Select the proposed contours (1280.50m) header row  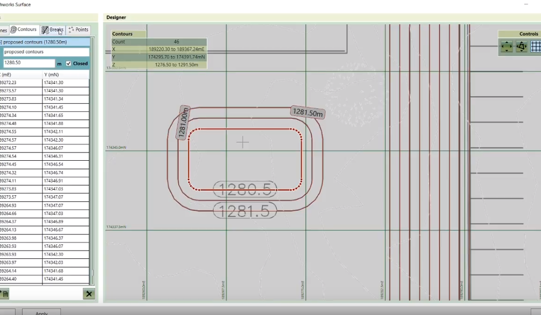(x=45, y=42)
